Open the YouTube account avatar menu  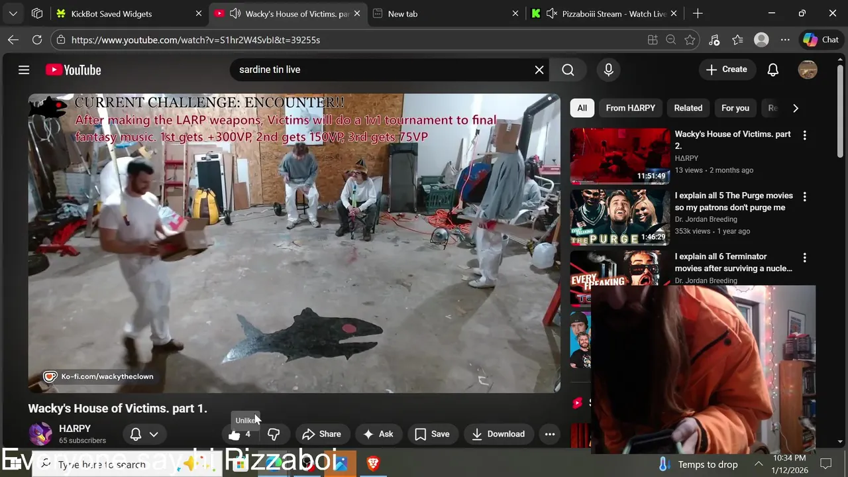[x=808, y=70]
